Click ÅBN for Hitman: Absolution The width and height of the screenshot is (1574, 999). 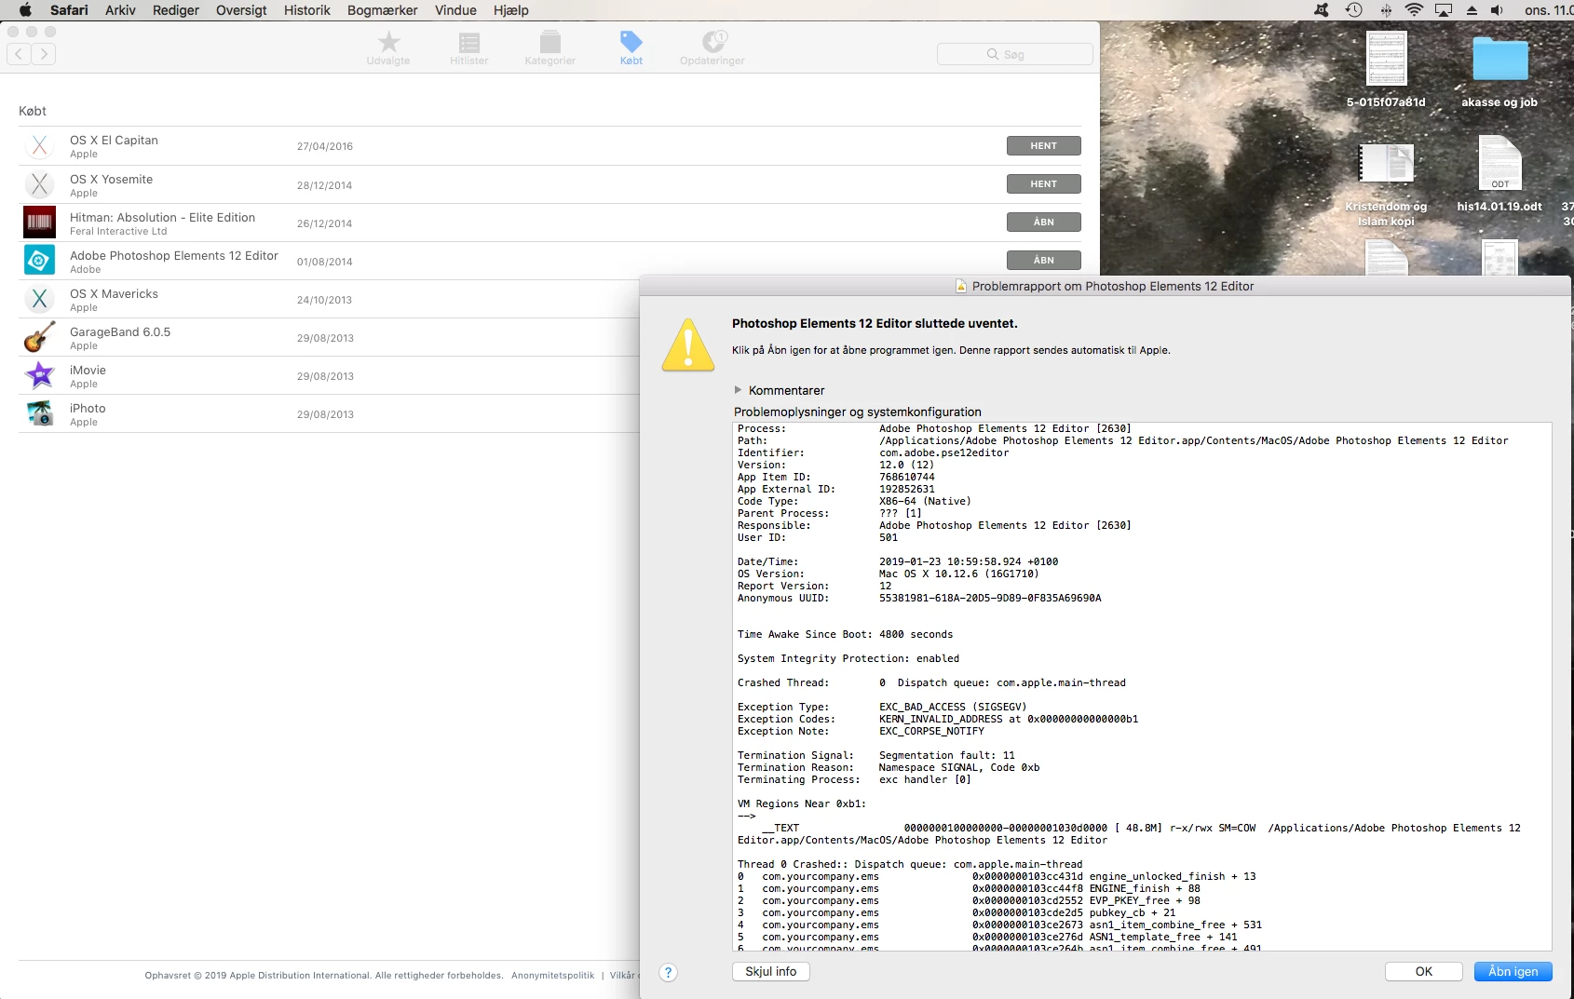coord(1043,223)
